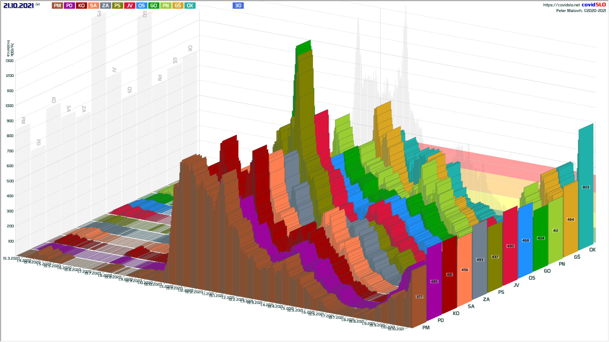Toggle the PS olive legend button
Screen dimensions: 609x342
tap(117, 5)
